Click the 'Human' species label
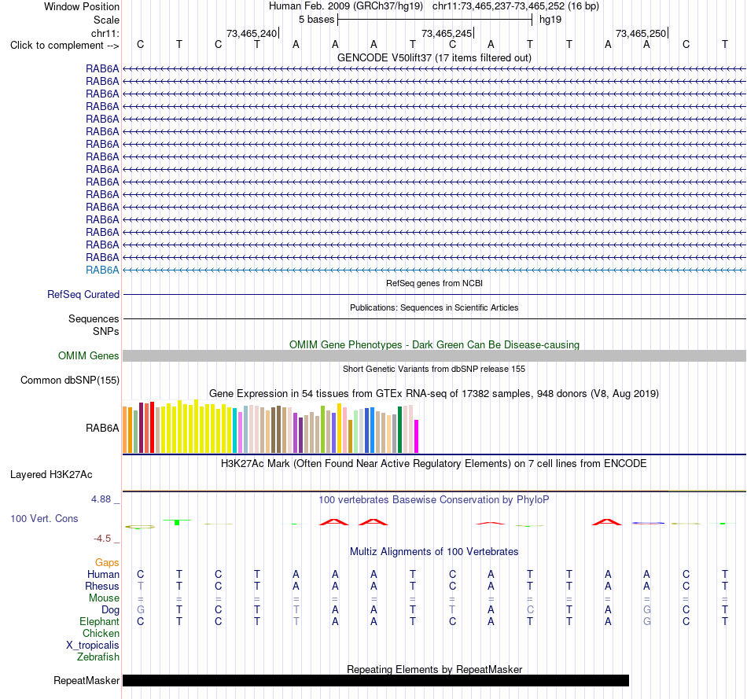 (103, 575)
